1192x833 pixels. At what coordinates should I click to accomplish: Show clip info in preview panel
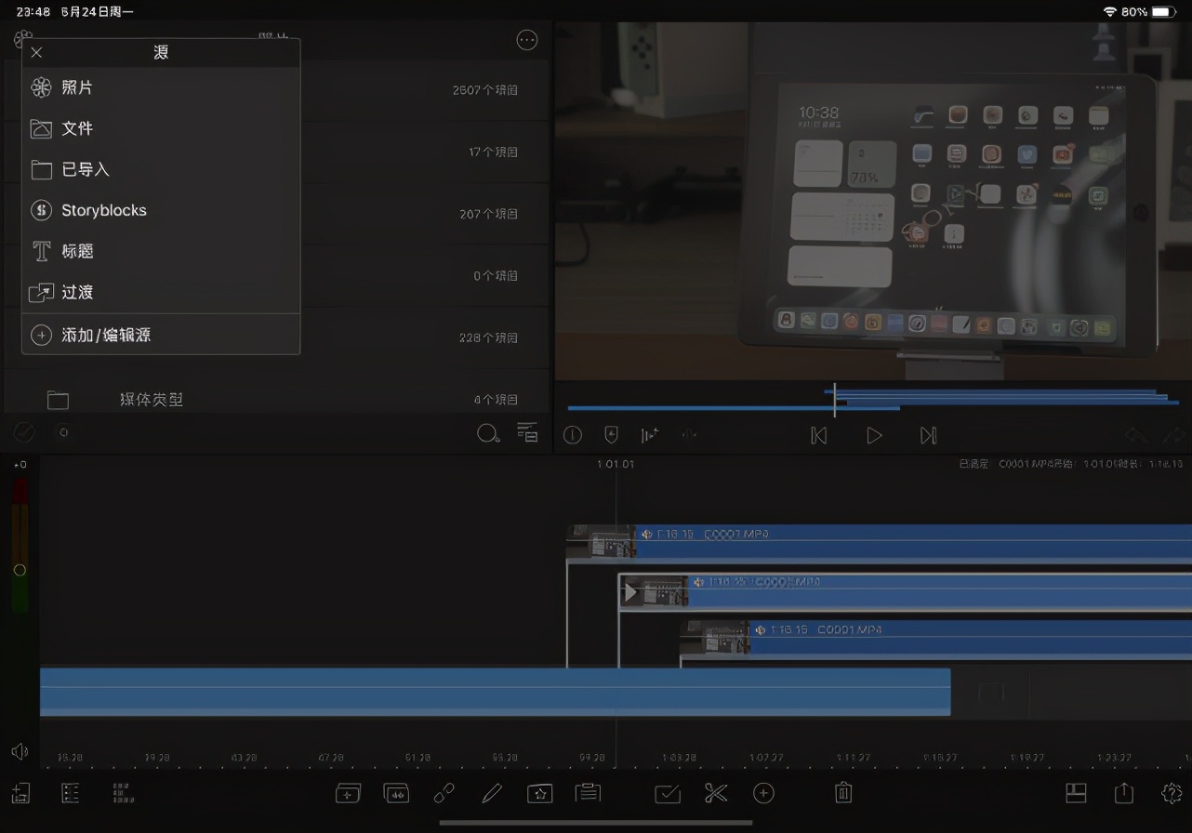pos(573,435)
